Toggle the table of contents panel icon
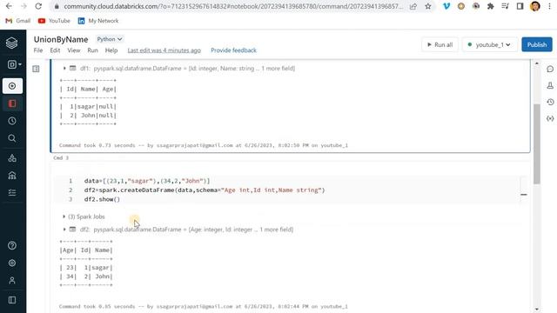Image resolution: width=557 pixels, height=313 pixels. click(36, 69)
